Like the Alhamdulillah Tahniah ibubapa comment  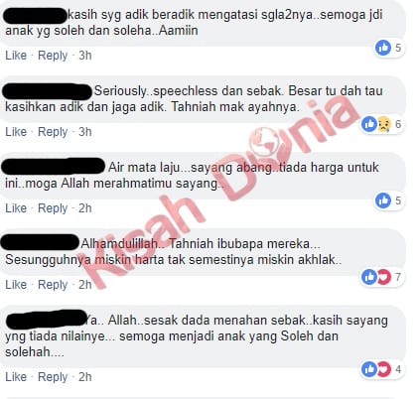coord(16,285)
